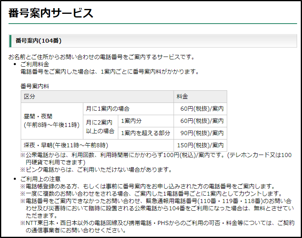
Task: Click the 番号案内料 table caption
Action: click(35, 86)
